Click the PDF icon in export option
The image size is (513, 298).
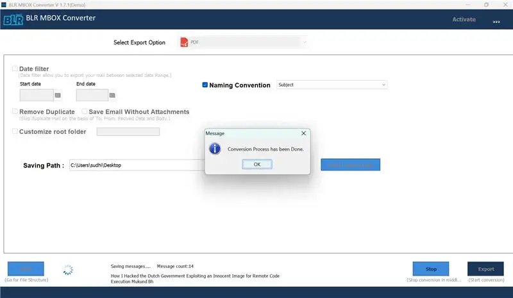coord(184,42)
